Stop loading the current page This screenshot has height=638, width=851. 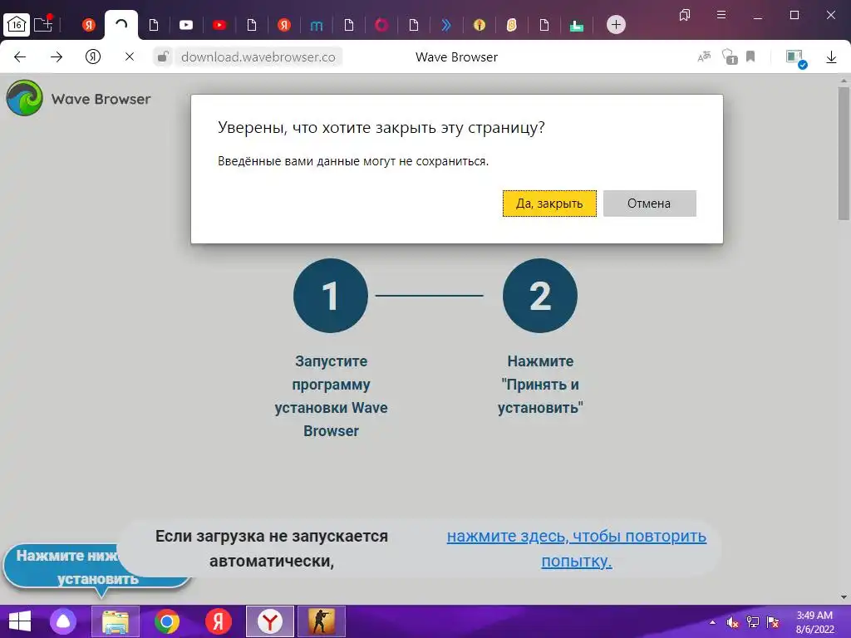[129, 56]
